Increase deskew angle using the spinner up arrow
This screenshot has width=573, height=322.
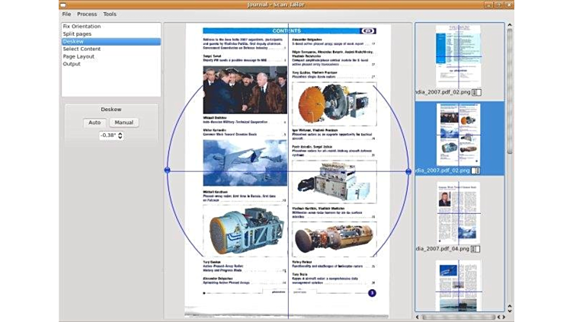[120, 133]
